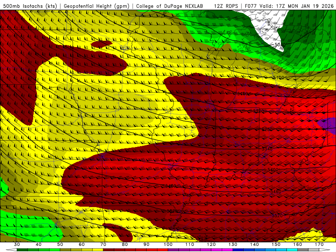The image size is (336, 252).
Task: Click the 140 tick label on the colorbar
Action: 255,244
